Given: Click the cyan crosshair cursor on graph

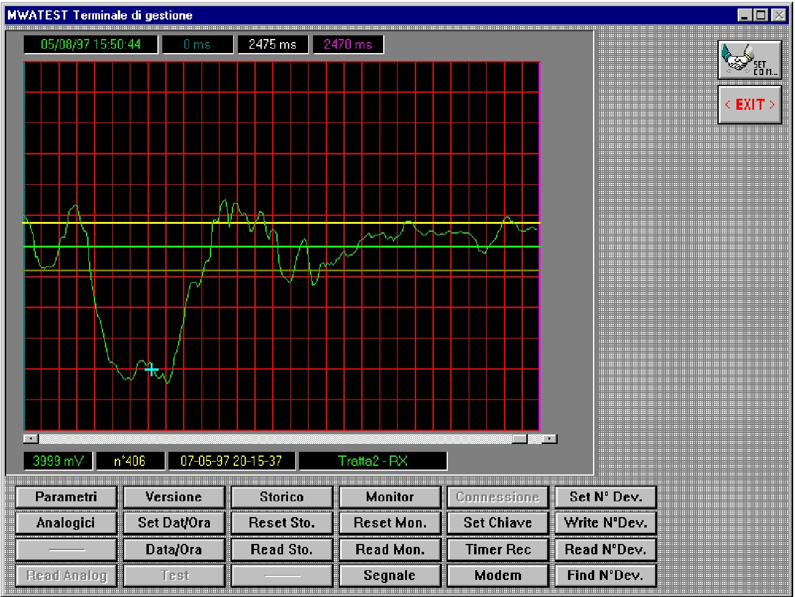Looking at the screenshot, I should click(151, 369).
